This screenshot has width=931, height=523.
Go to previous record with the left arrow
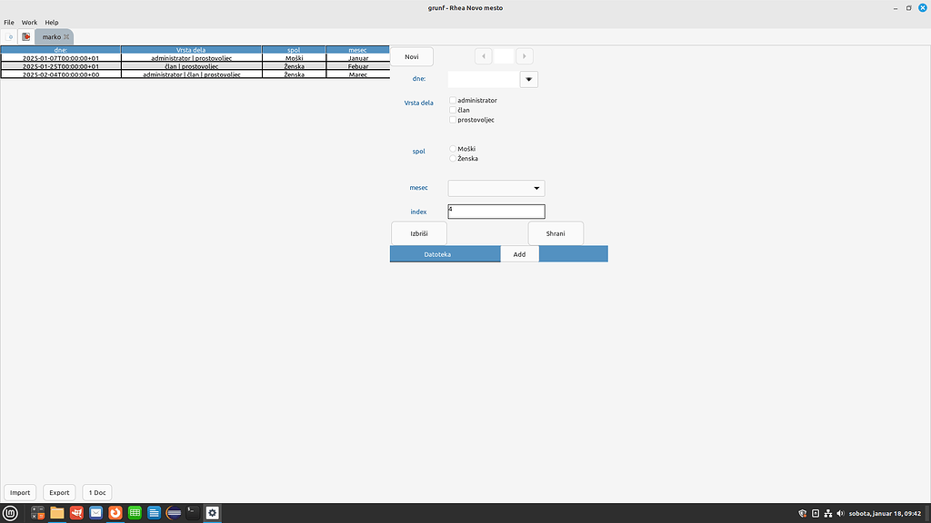click(x=483, y=55)
